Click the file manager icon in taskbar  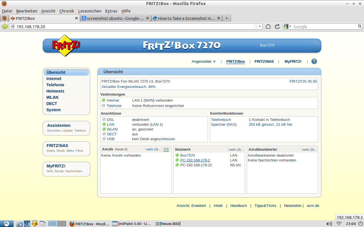(19, 224)
